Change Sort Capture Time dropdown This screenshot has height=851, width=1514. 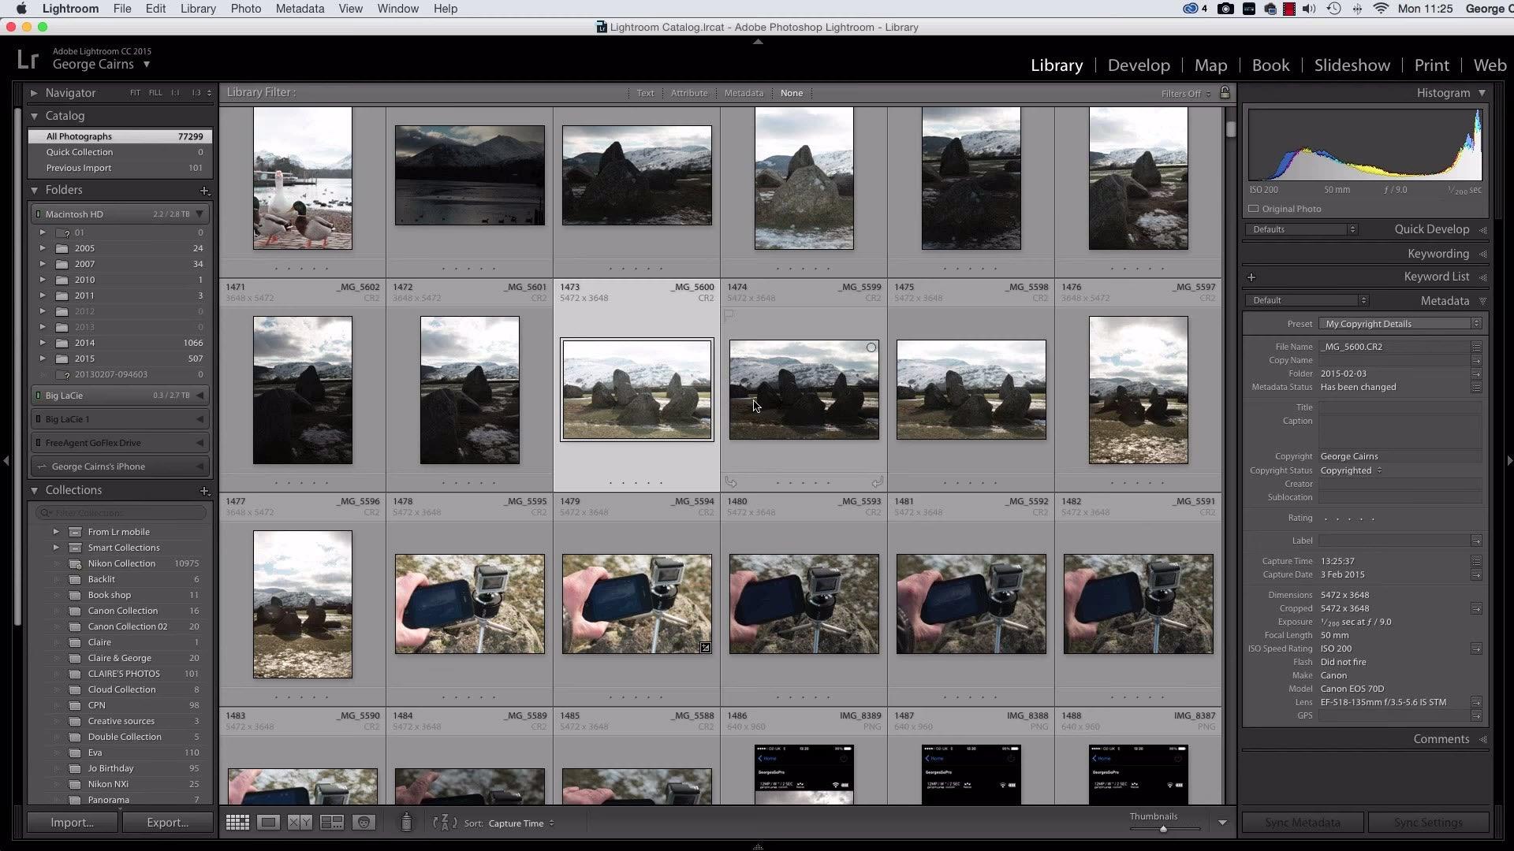pos(520,823)
